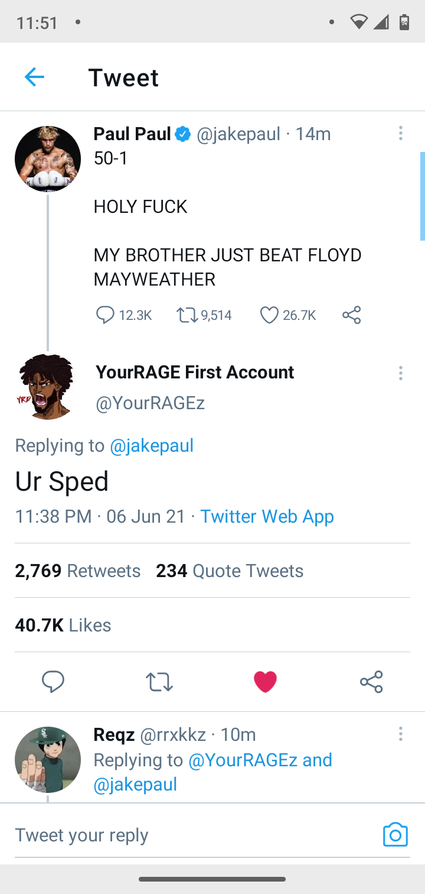425x894 pixels.
Task: Click the camera icon in the reply bar
Action: coord(395,834)
